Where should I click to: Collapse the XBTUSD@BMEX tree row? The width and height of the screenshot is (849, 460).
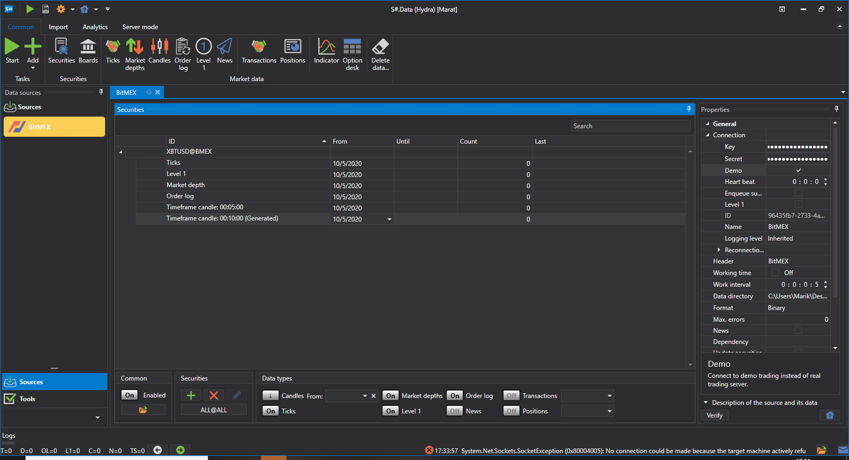click(120, 152)
